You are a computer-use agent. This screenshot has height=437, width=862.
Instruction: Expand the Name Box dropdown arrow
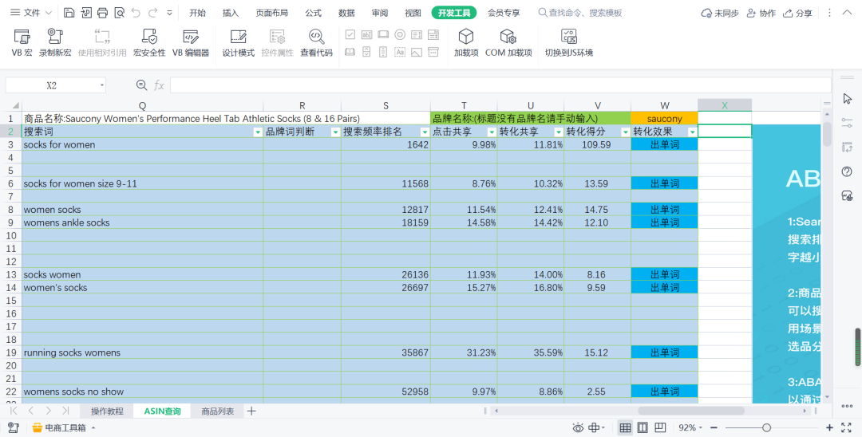(102, 85)
